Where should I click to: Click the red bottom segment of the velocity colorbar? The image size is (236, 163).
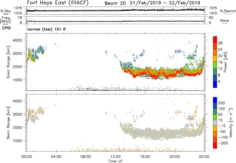pyautogui.click(x=215, y=146)
